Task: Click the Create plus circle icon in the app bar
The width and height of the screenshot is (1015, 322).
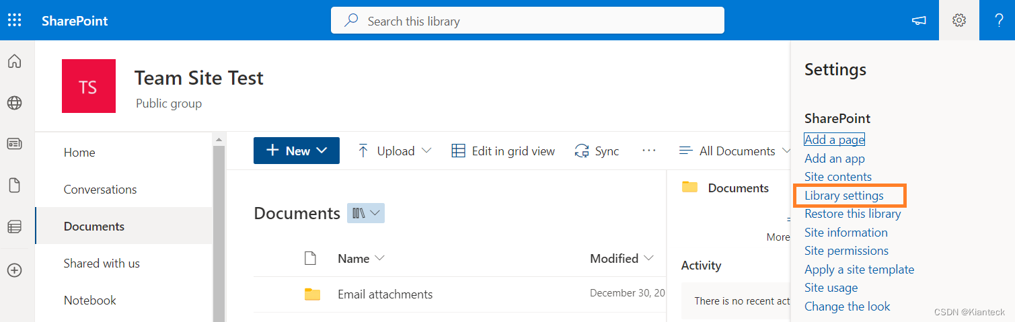Action: tap(14, 270)
